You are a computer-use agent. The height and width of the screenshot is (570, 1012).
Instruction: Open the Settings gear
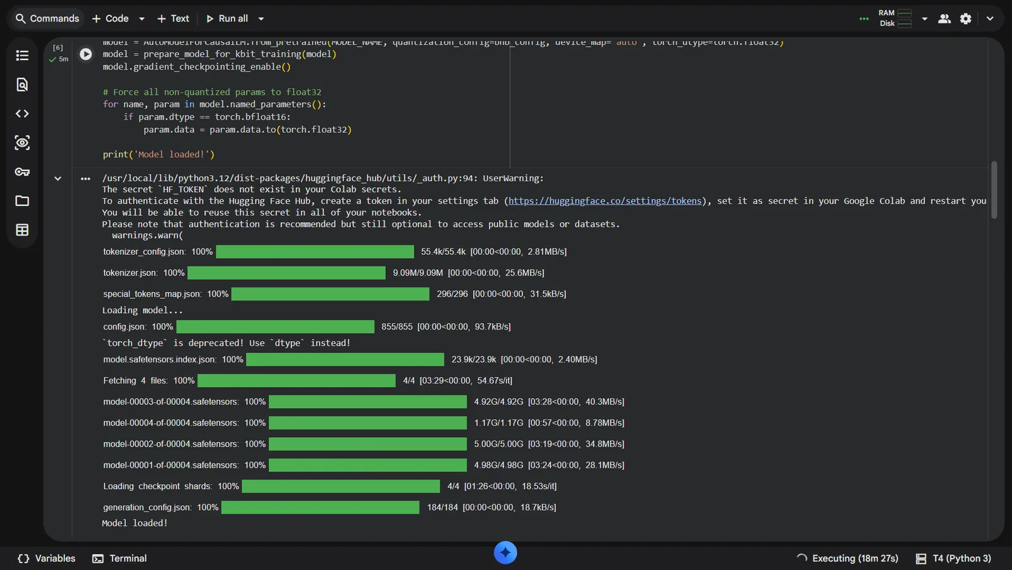965,18
